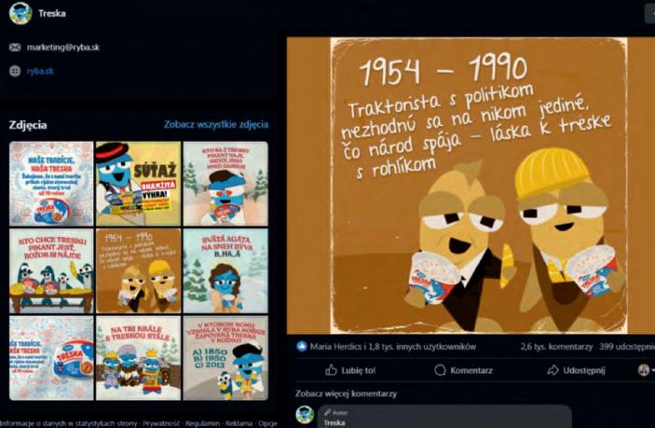Image resolution: width=655 pixels, height=428 pixels.
Task: Open the Kto chce tresku pikant jesť thumbnail
Action: tap(51, 270)
